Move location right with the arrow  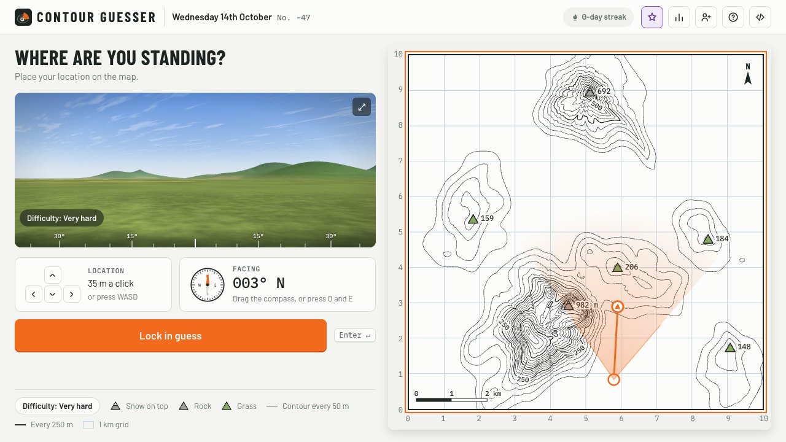click(x=72, y=294)
